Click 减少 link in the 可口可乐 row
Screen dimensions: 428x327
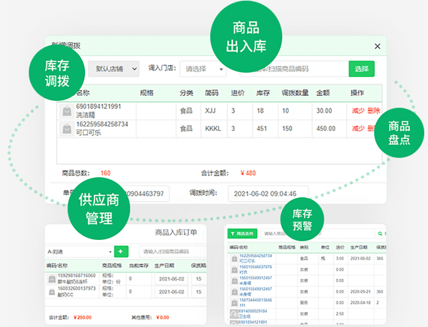[x=357, y=128]
